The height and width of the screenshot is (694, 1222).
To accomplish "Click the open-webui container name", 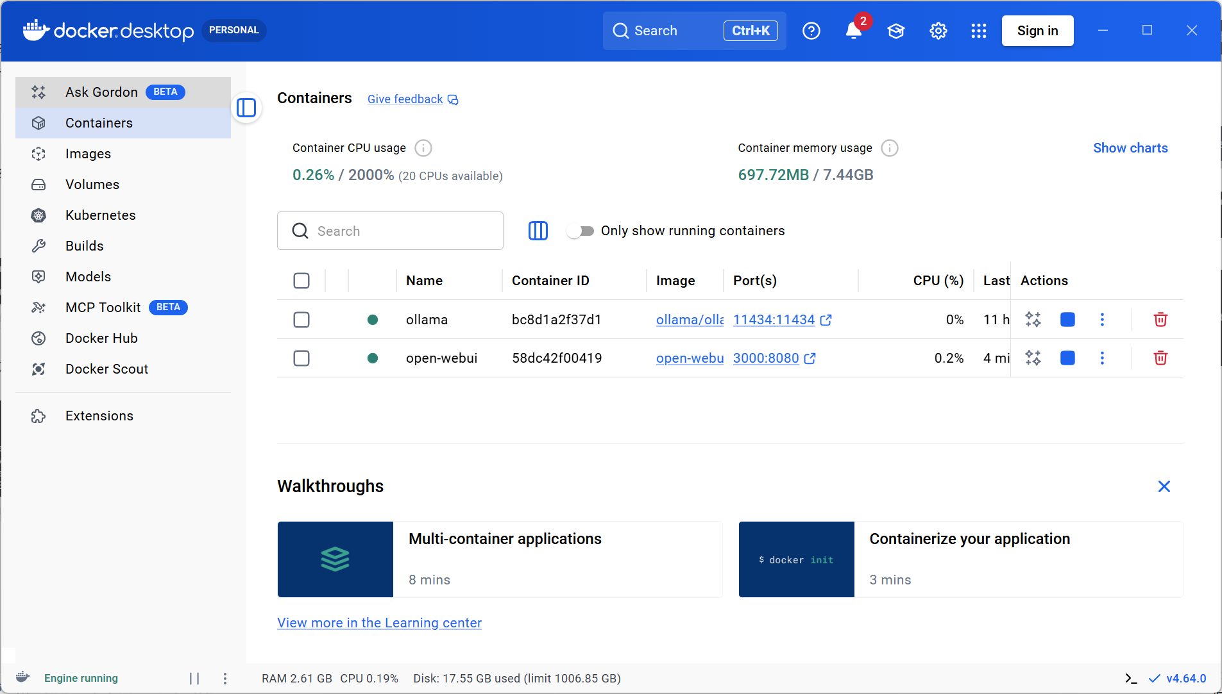I will pos(441,358).
